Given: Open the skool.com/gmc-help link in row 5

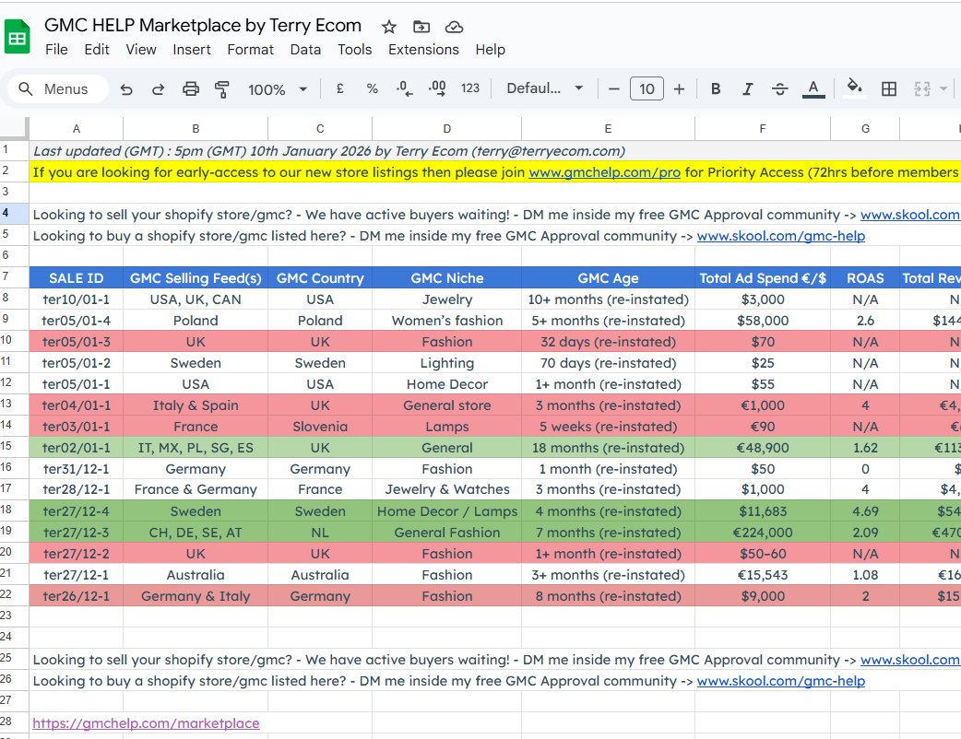Looking at the screenshot, I should (x=781, y=236).
